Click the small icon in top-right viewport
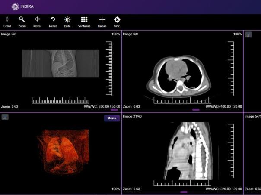 tap(248, 34)
